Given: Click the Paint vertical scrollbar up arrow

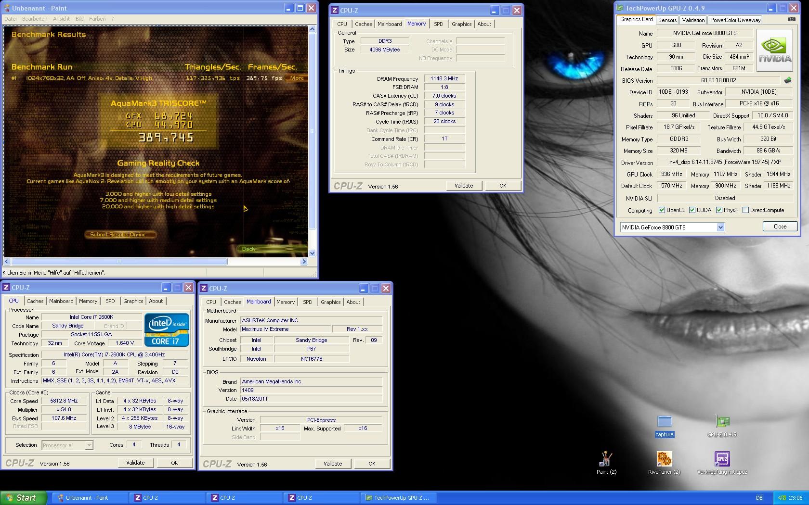Looking at the screenshot, I should [x=312, y=29].
